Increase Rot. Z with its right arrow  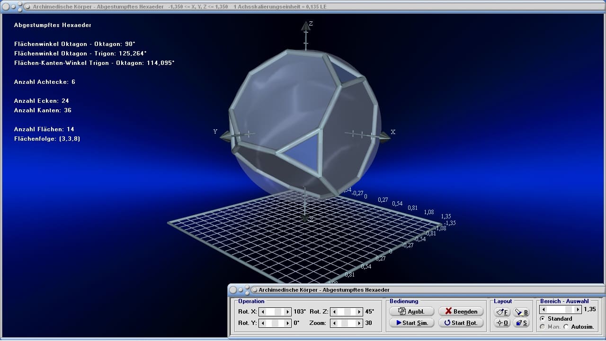pyautogui.click(x=359, y=312)
